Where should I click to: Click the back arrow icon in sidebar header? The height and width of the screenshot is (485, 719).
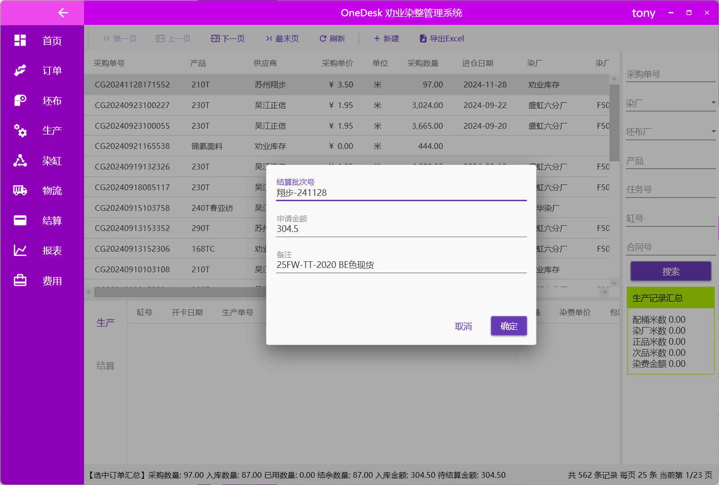click(x=63, y=13)
